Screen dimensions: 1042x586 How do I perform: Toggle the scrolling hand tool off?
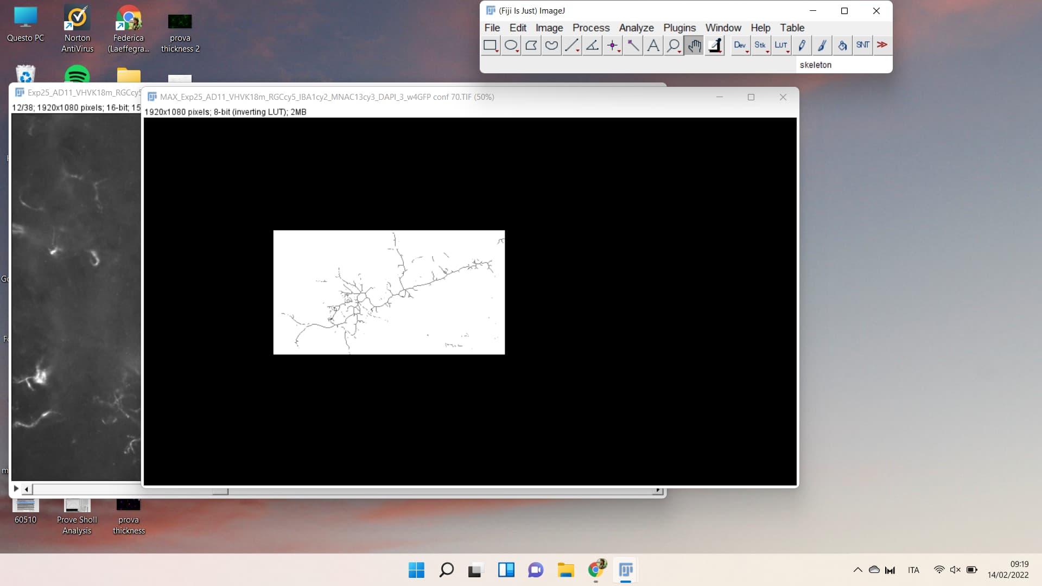[694, 46]
